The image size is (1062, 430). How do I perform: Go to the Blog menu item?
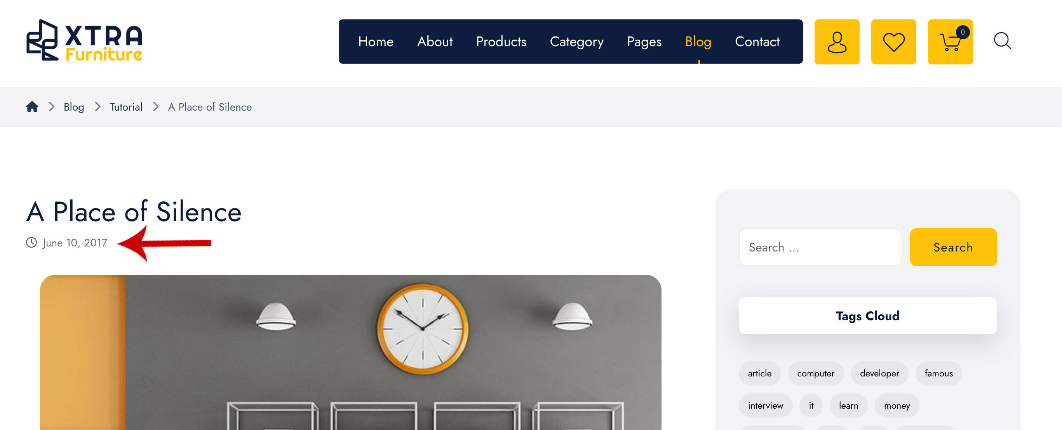[x=698, y=42]
